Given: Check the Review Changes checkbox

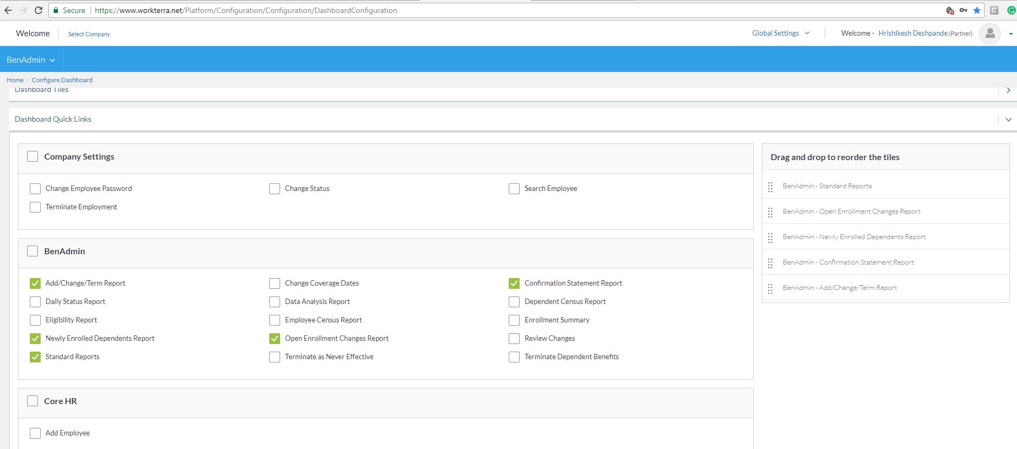Looking at the screenshot, I should tap(514, 339).
